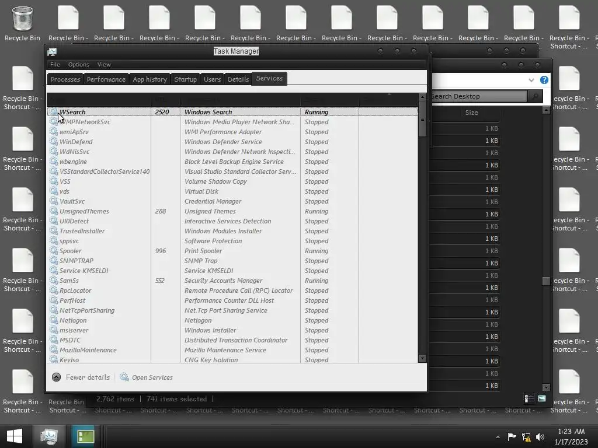Screen dimensions: 598x448
Task: Click the service icon of Spooler row
Action: tap(54, 250)
